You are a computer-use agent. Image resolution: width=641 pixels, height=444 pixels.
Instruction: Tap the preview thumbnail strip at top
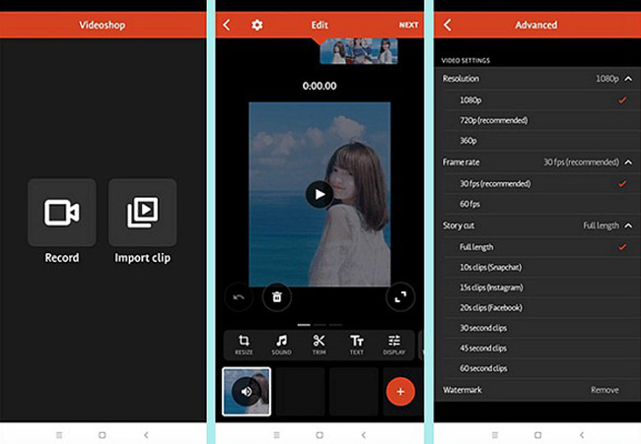tap(359, 51)
